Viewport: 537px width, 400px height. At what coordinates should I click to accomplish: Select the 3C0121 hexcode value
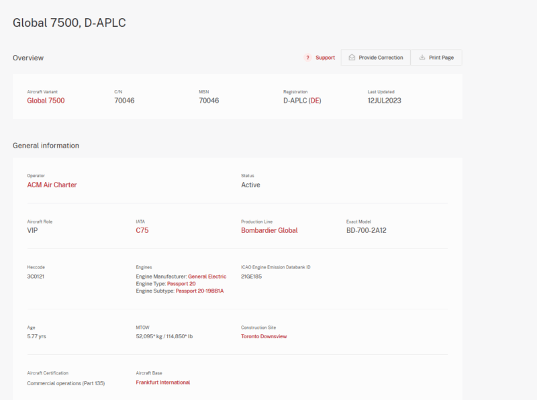(x=36, y=277)
